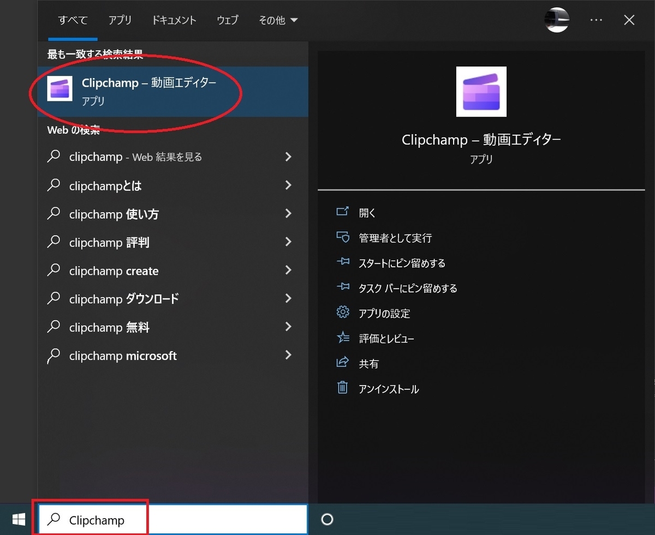Screen dimensions: 655x535
Task: Expand the 'clipchamp 使い方' chevron
Action: point(289,214)
